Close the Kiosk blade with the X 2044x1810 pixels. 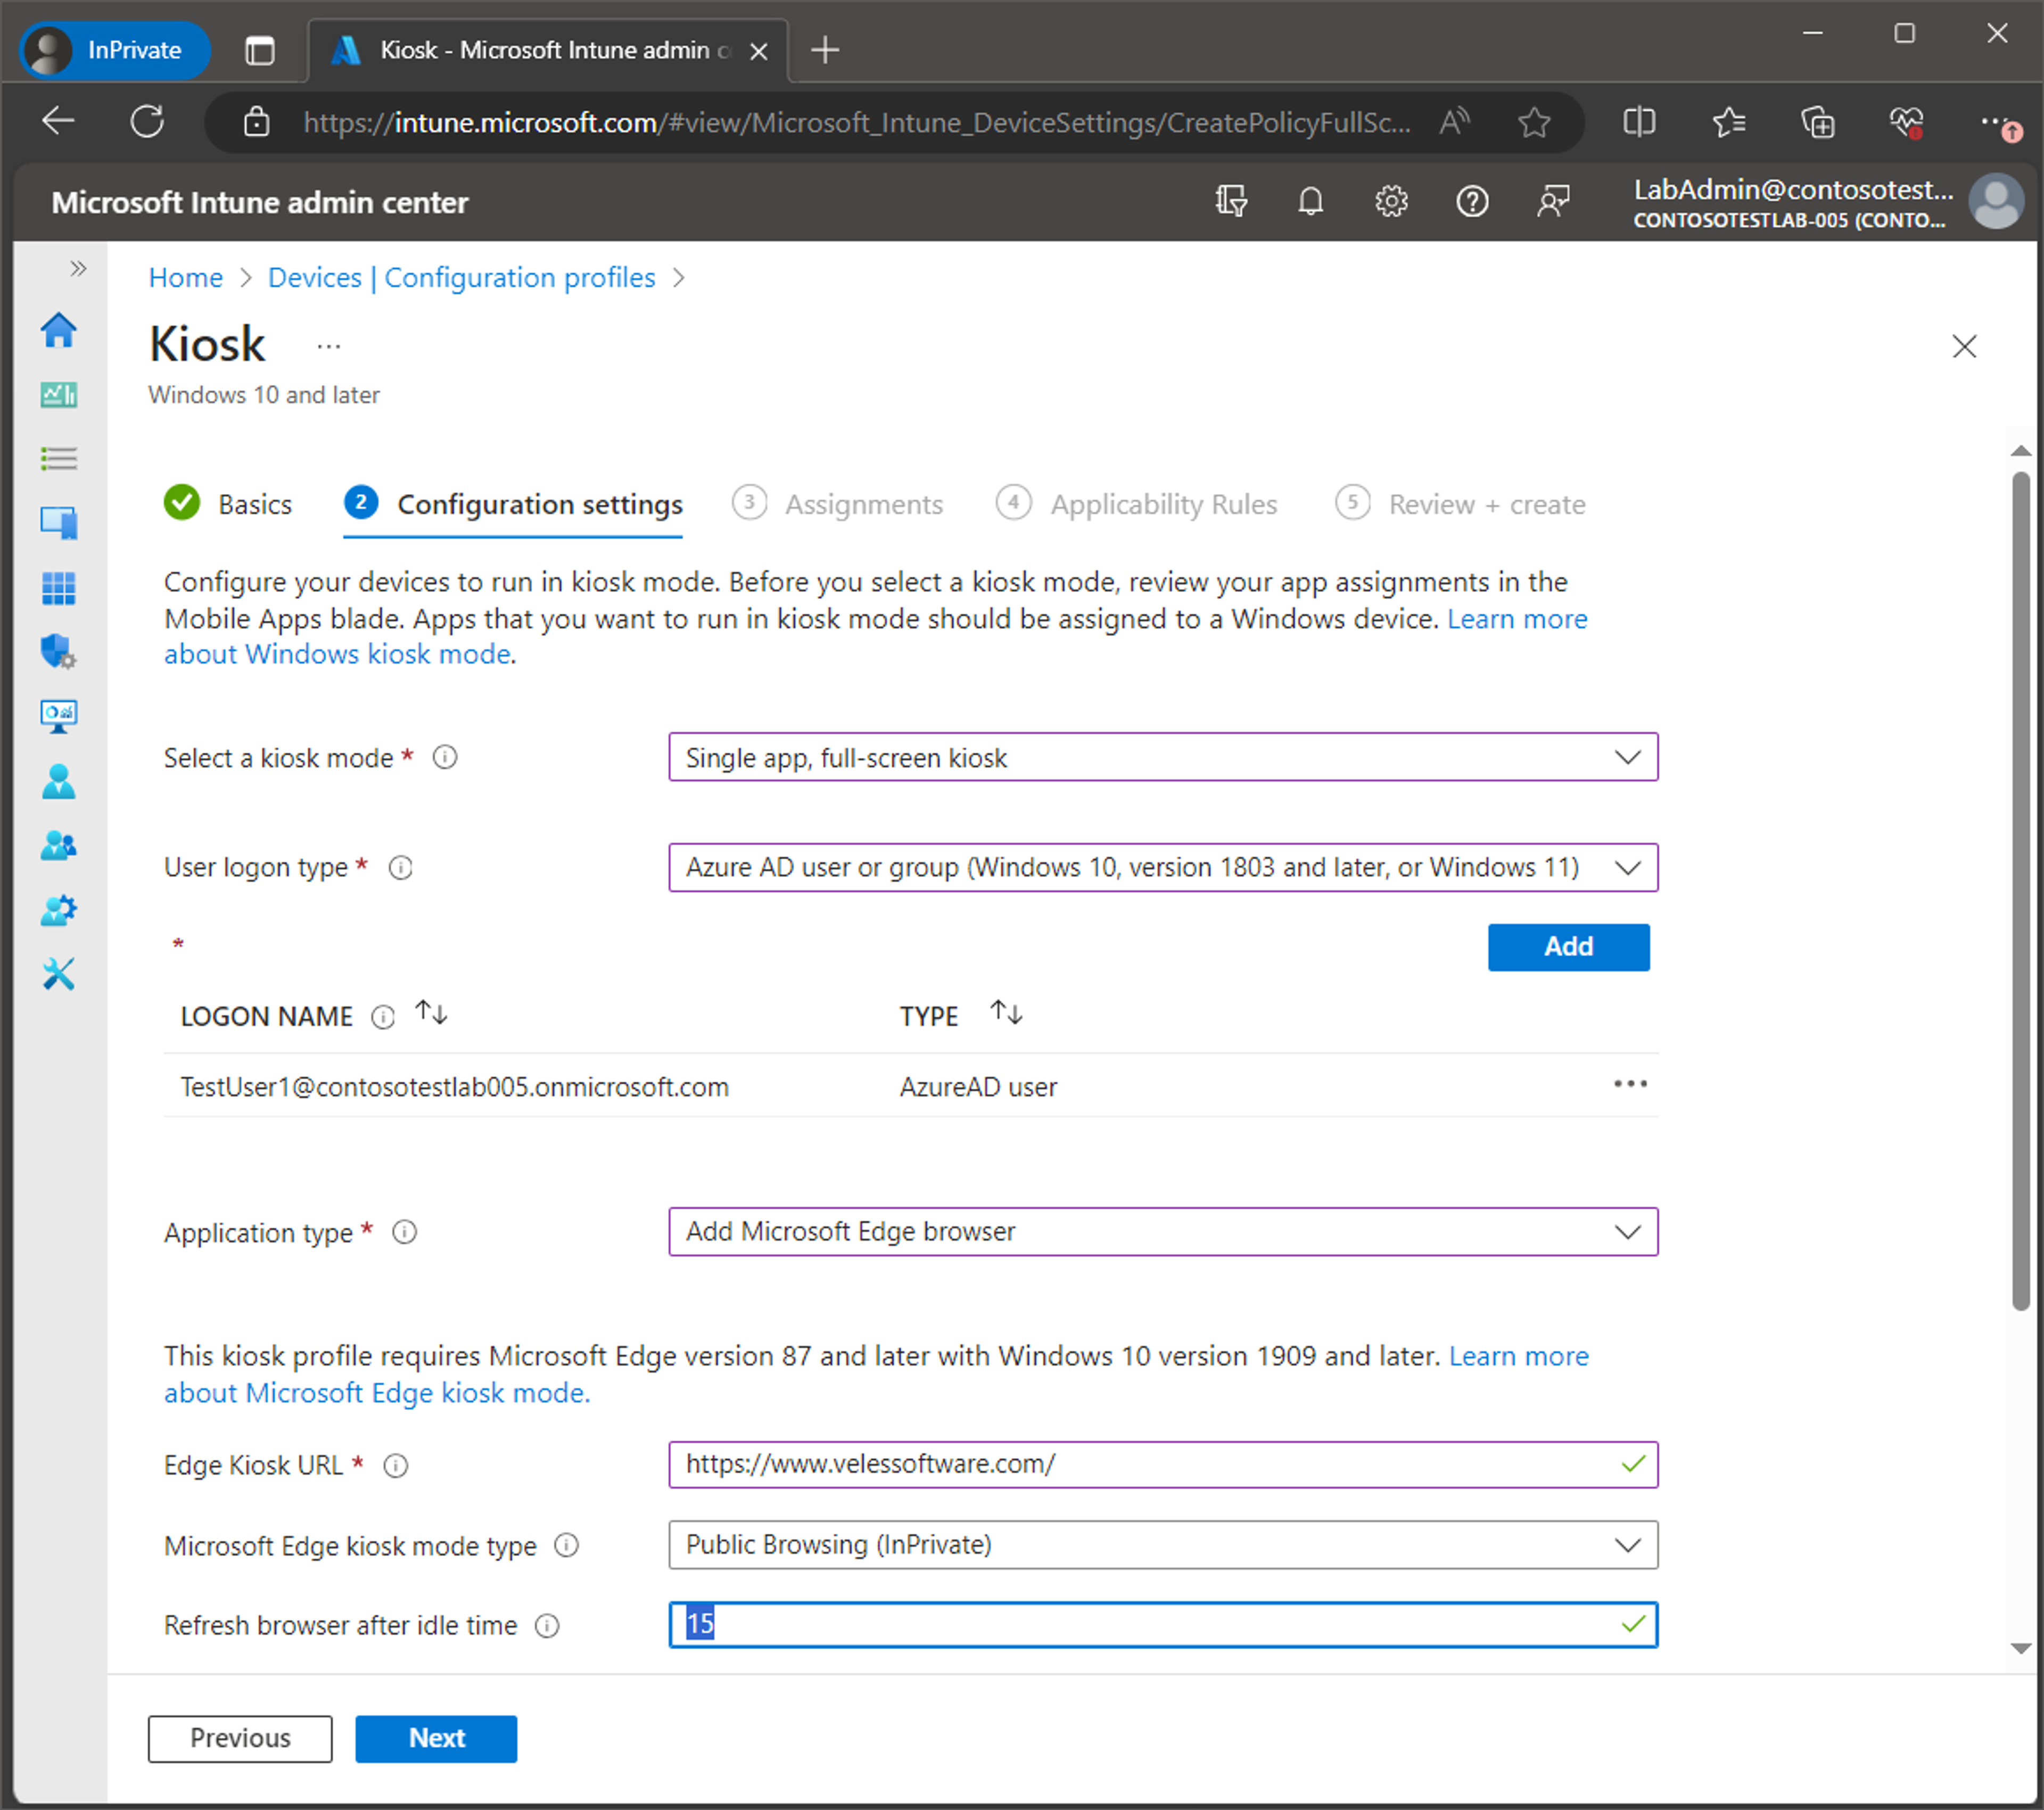1964,346
